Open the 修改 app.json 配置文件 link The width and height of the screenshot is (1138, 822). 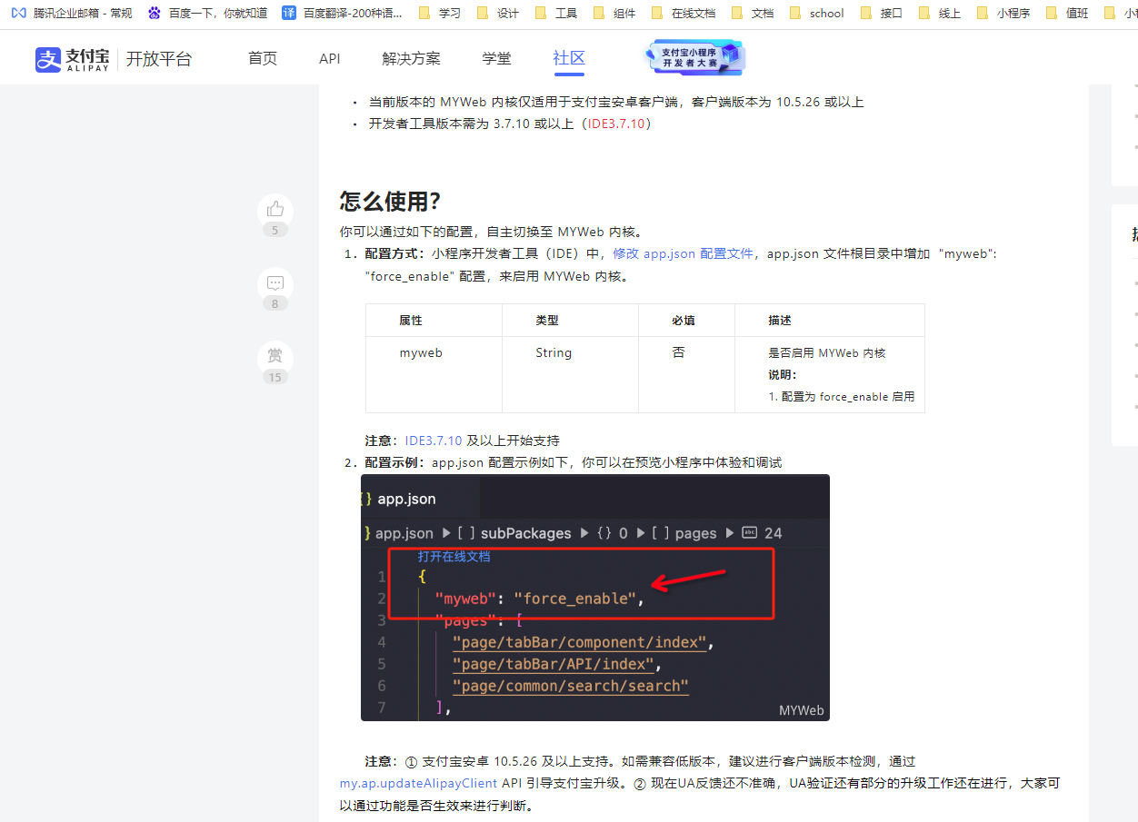click(x=683, y=253)
